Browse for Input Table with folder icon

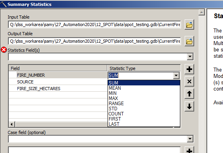pos(189,25)
